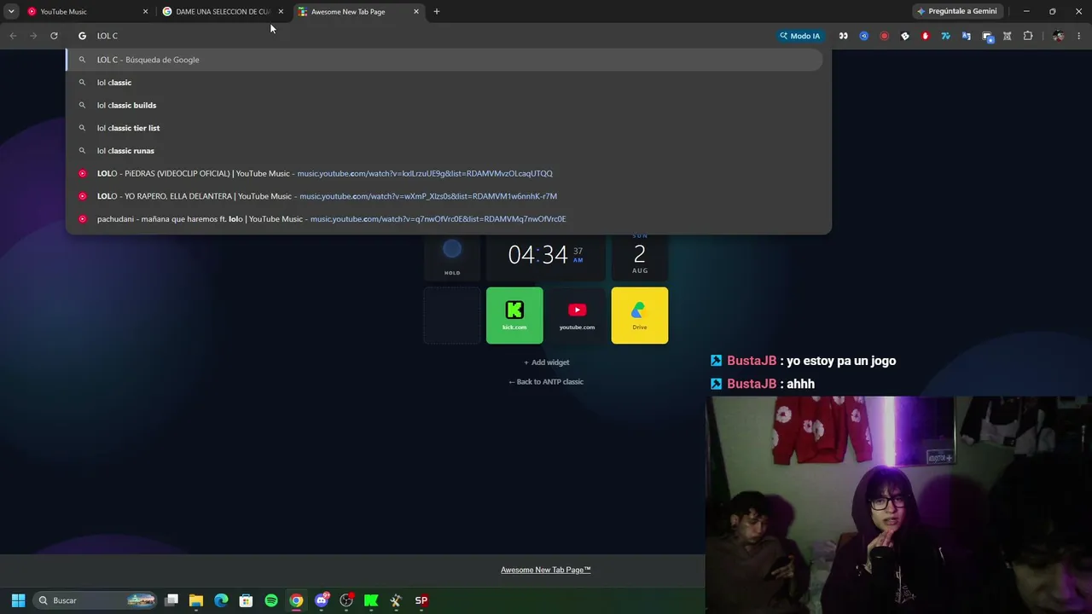Screen dimensions: 1092x614
Task: Open the Windows Start menu
Action: point(18,600)
